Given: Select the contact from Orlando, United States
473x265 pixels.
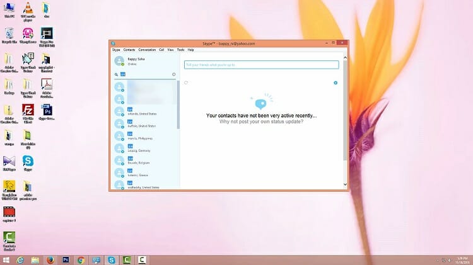Looking at the screenshot, I should (x=145, y=111).
